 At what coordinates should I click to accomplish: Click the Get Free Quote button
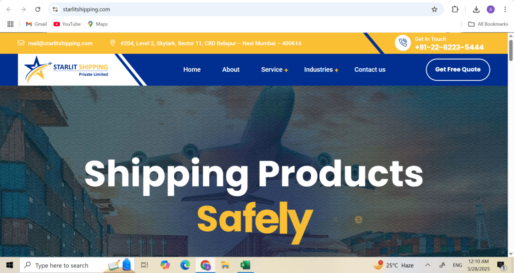458,69
